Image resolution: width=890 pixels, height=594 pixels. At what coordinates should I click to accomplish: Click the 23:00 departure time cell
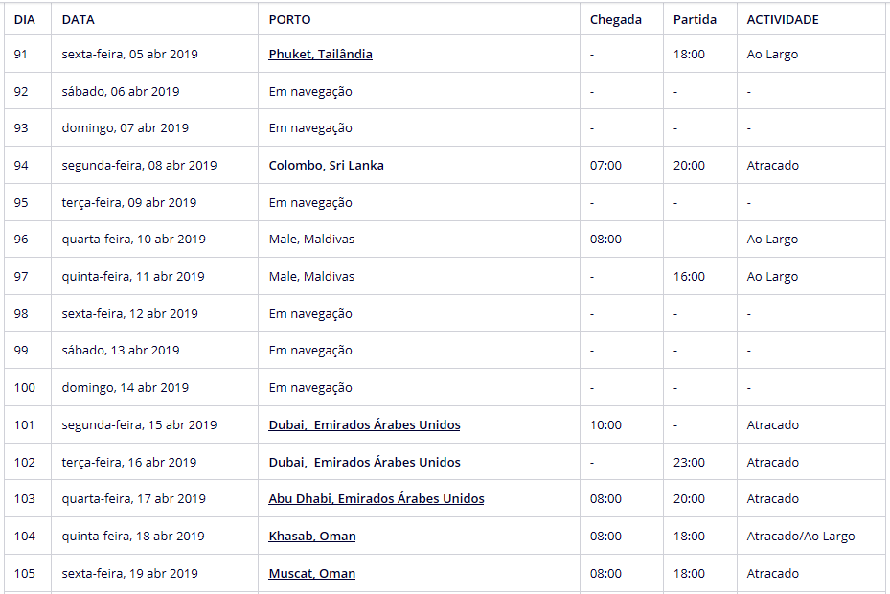tap(689, 463)
